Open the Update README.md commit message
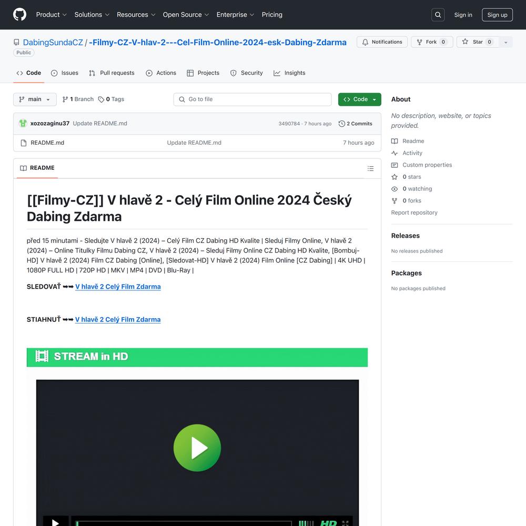The image size is (526, 526). [100, 124]
